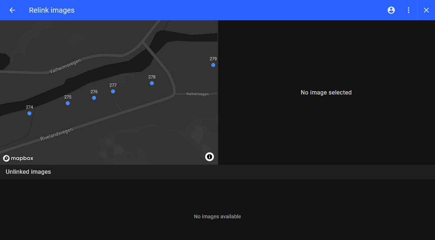Open the user account icon

(391, 10)
